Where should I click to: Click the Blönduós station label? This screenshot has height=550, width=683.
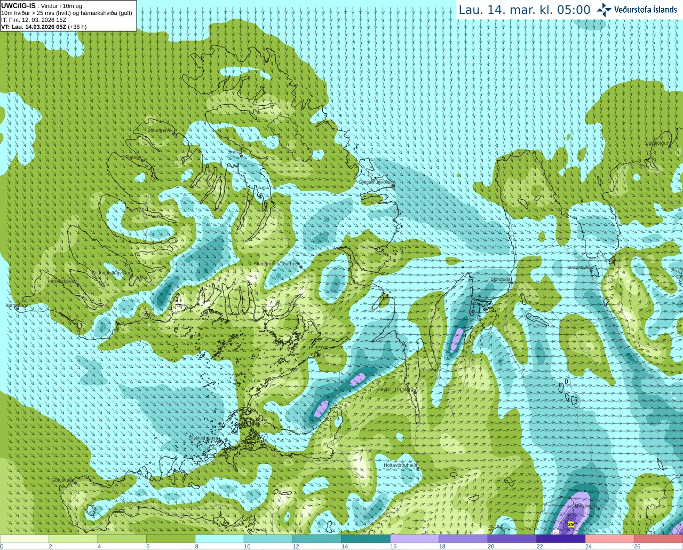click(x=501, y=279)
